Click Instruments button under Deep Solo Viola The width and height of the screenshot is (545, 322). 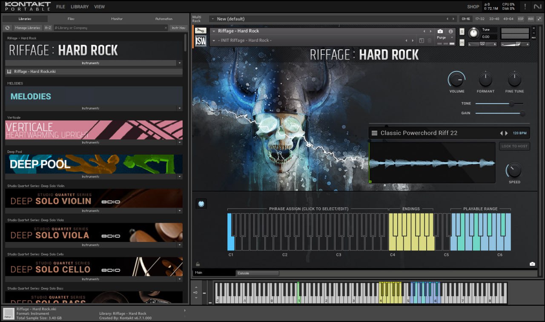pyautogui.click(x=91, y=245)
